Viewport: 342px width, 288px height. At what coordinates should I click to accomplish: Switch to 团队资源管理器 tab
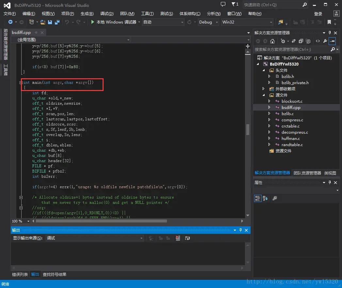(x=307, y=173)
